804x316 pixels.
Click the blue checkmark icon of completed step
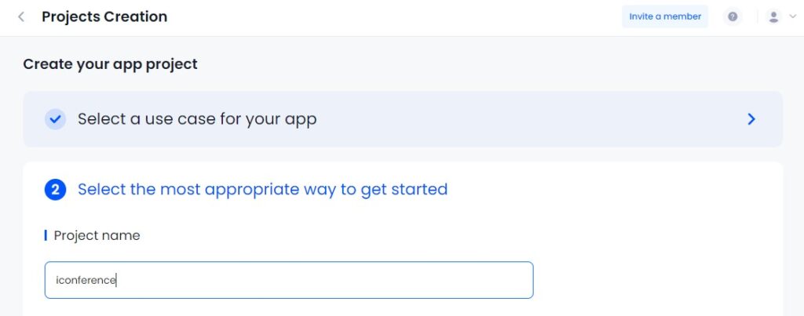tap(55, 119)
